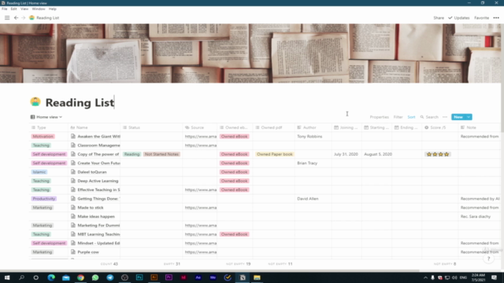Viewport: 504px width, 283px height.
Task: Open Windows taskbar search
Action: pyautogui.click(x=21, y=277)
